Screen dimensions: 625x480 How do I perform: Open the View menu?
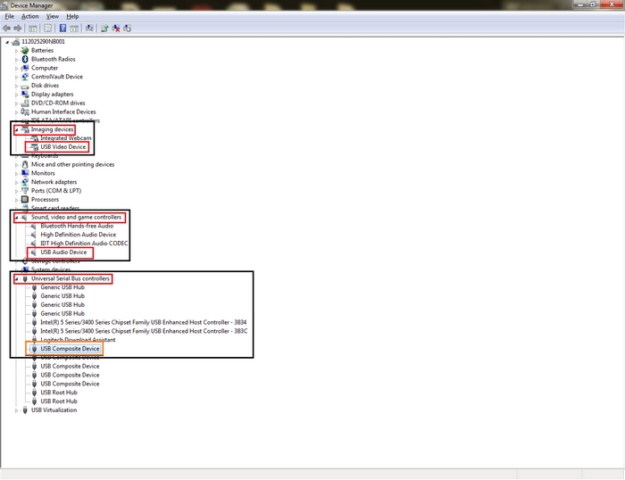[52, 16]
